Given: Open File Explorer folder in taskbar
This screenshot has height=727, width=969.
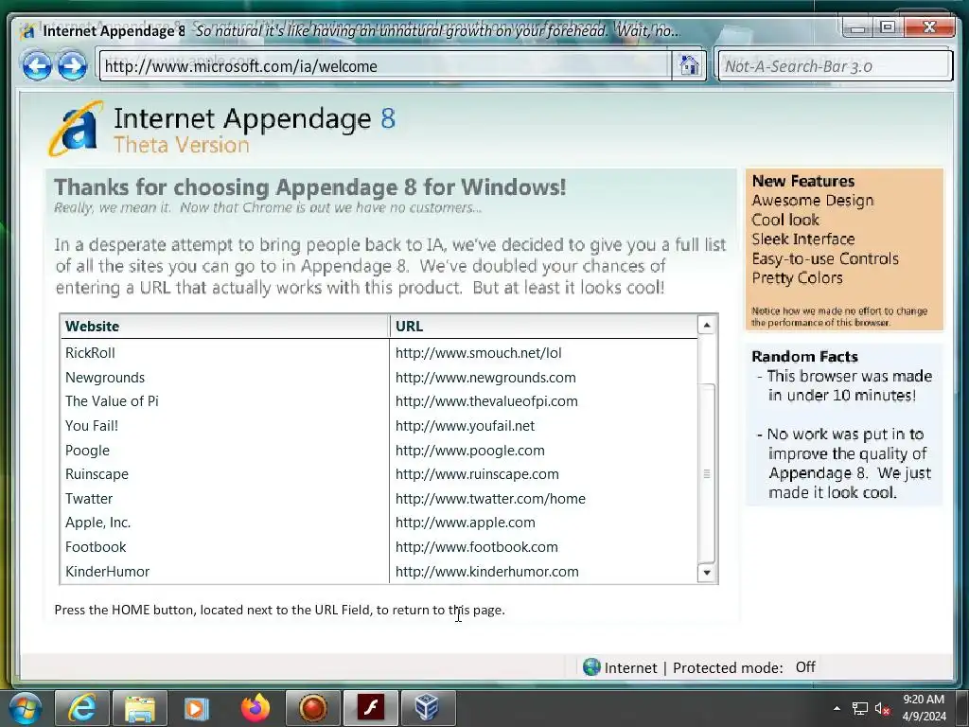Looking at the screenshot, I should [x=140, y=708].
